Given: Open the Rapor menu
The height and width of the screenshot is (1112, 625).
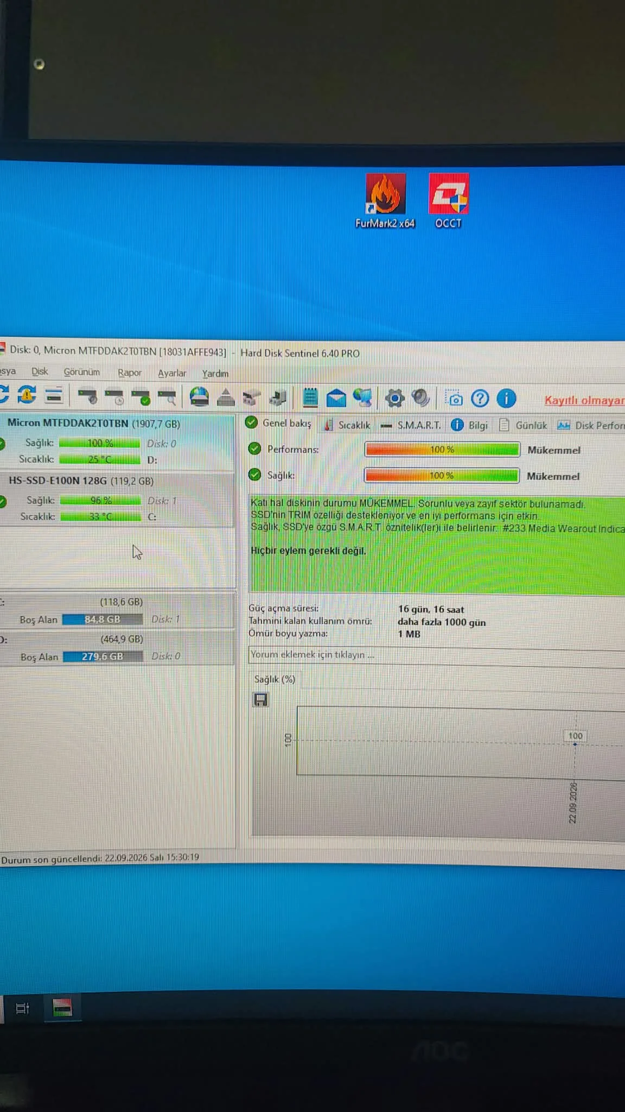Looking at the screenshot, I should [x=129, y=372].
